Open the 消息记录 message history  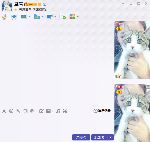103,111
